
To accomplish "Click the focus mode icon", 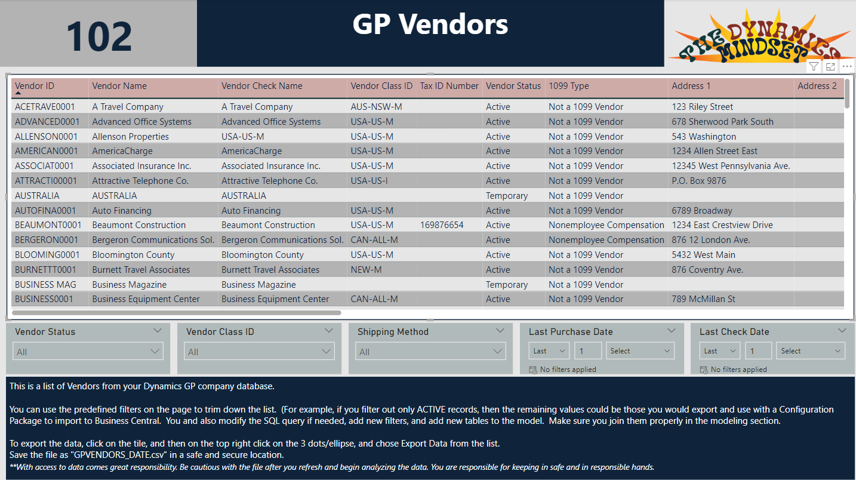I will click(x=830, y=66).
